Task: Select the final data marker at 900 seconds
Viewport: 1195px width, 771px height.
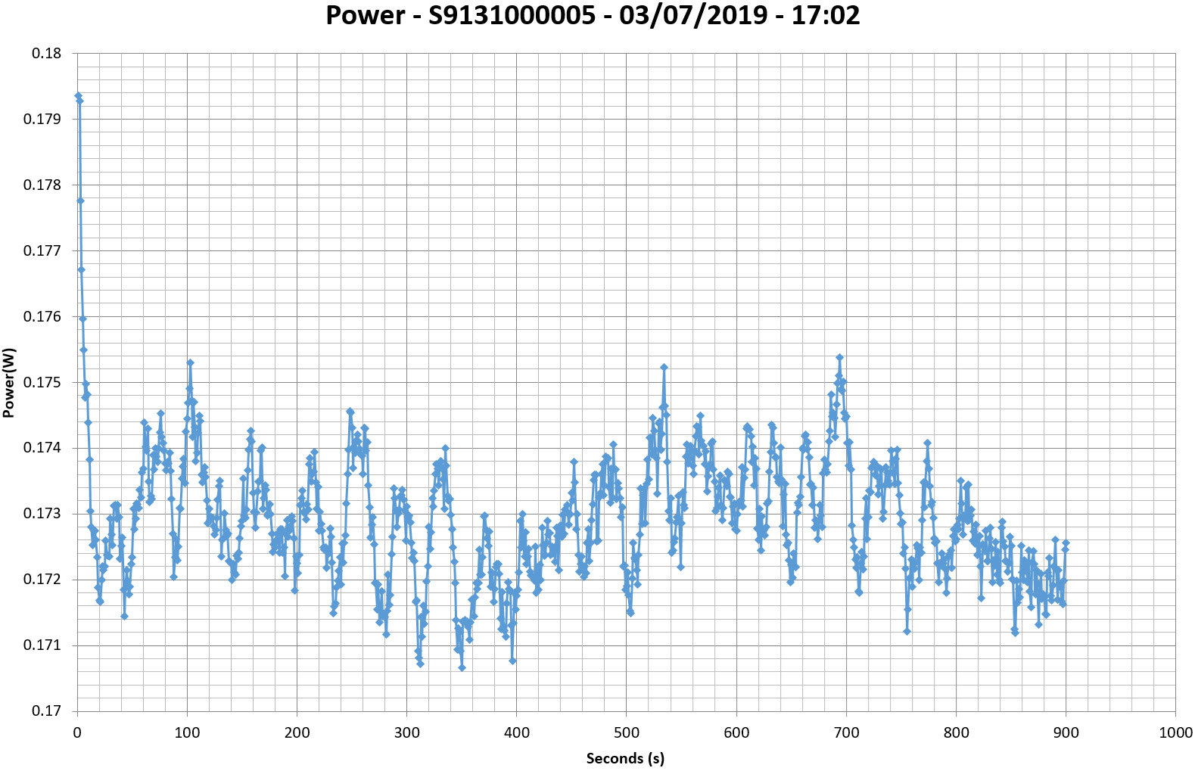Action: 1066,543
